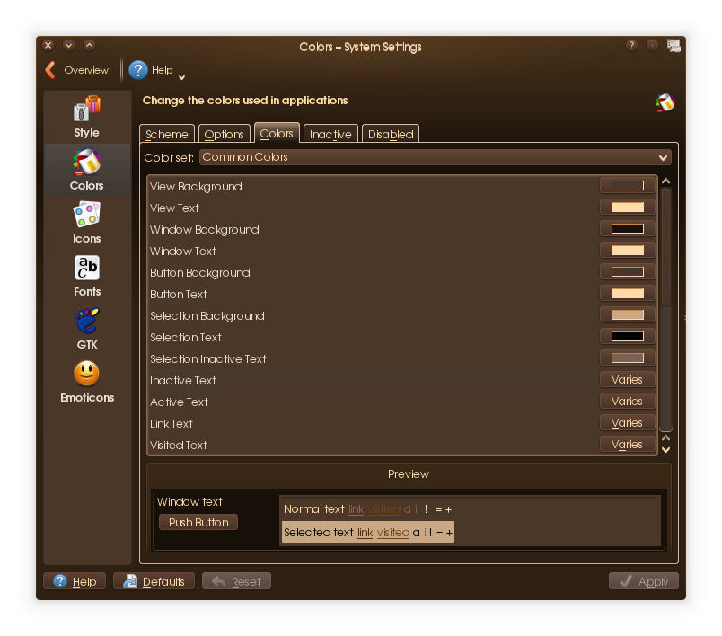Click the color list vertical scrollbar handle

(665, 247)
